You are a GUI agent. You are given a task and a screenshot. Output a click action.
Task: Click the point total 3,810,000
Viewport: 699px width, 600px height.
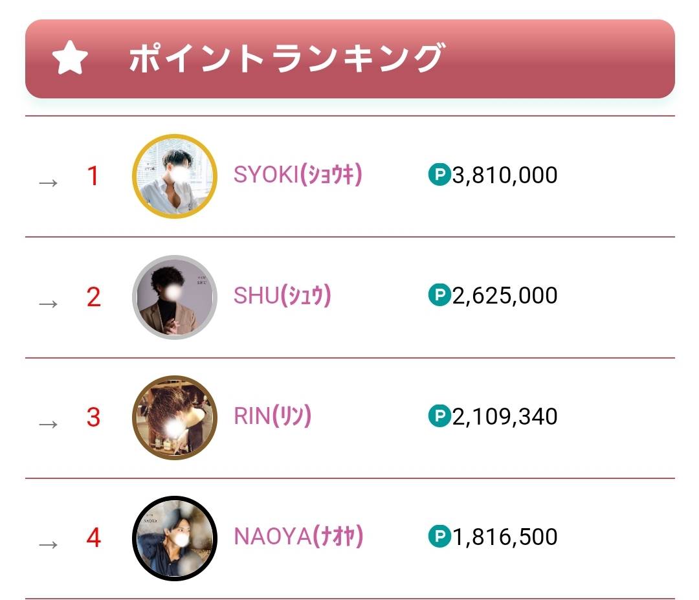(x=505, y=175)
